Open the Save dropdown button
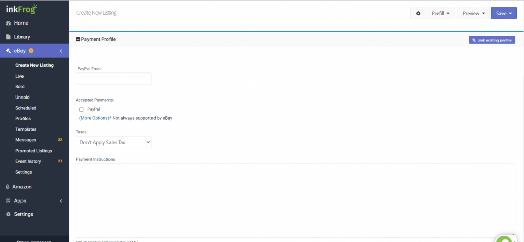The width and height of the screenshot is (524, 242). pyautogui.click(x=504, y=13)
